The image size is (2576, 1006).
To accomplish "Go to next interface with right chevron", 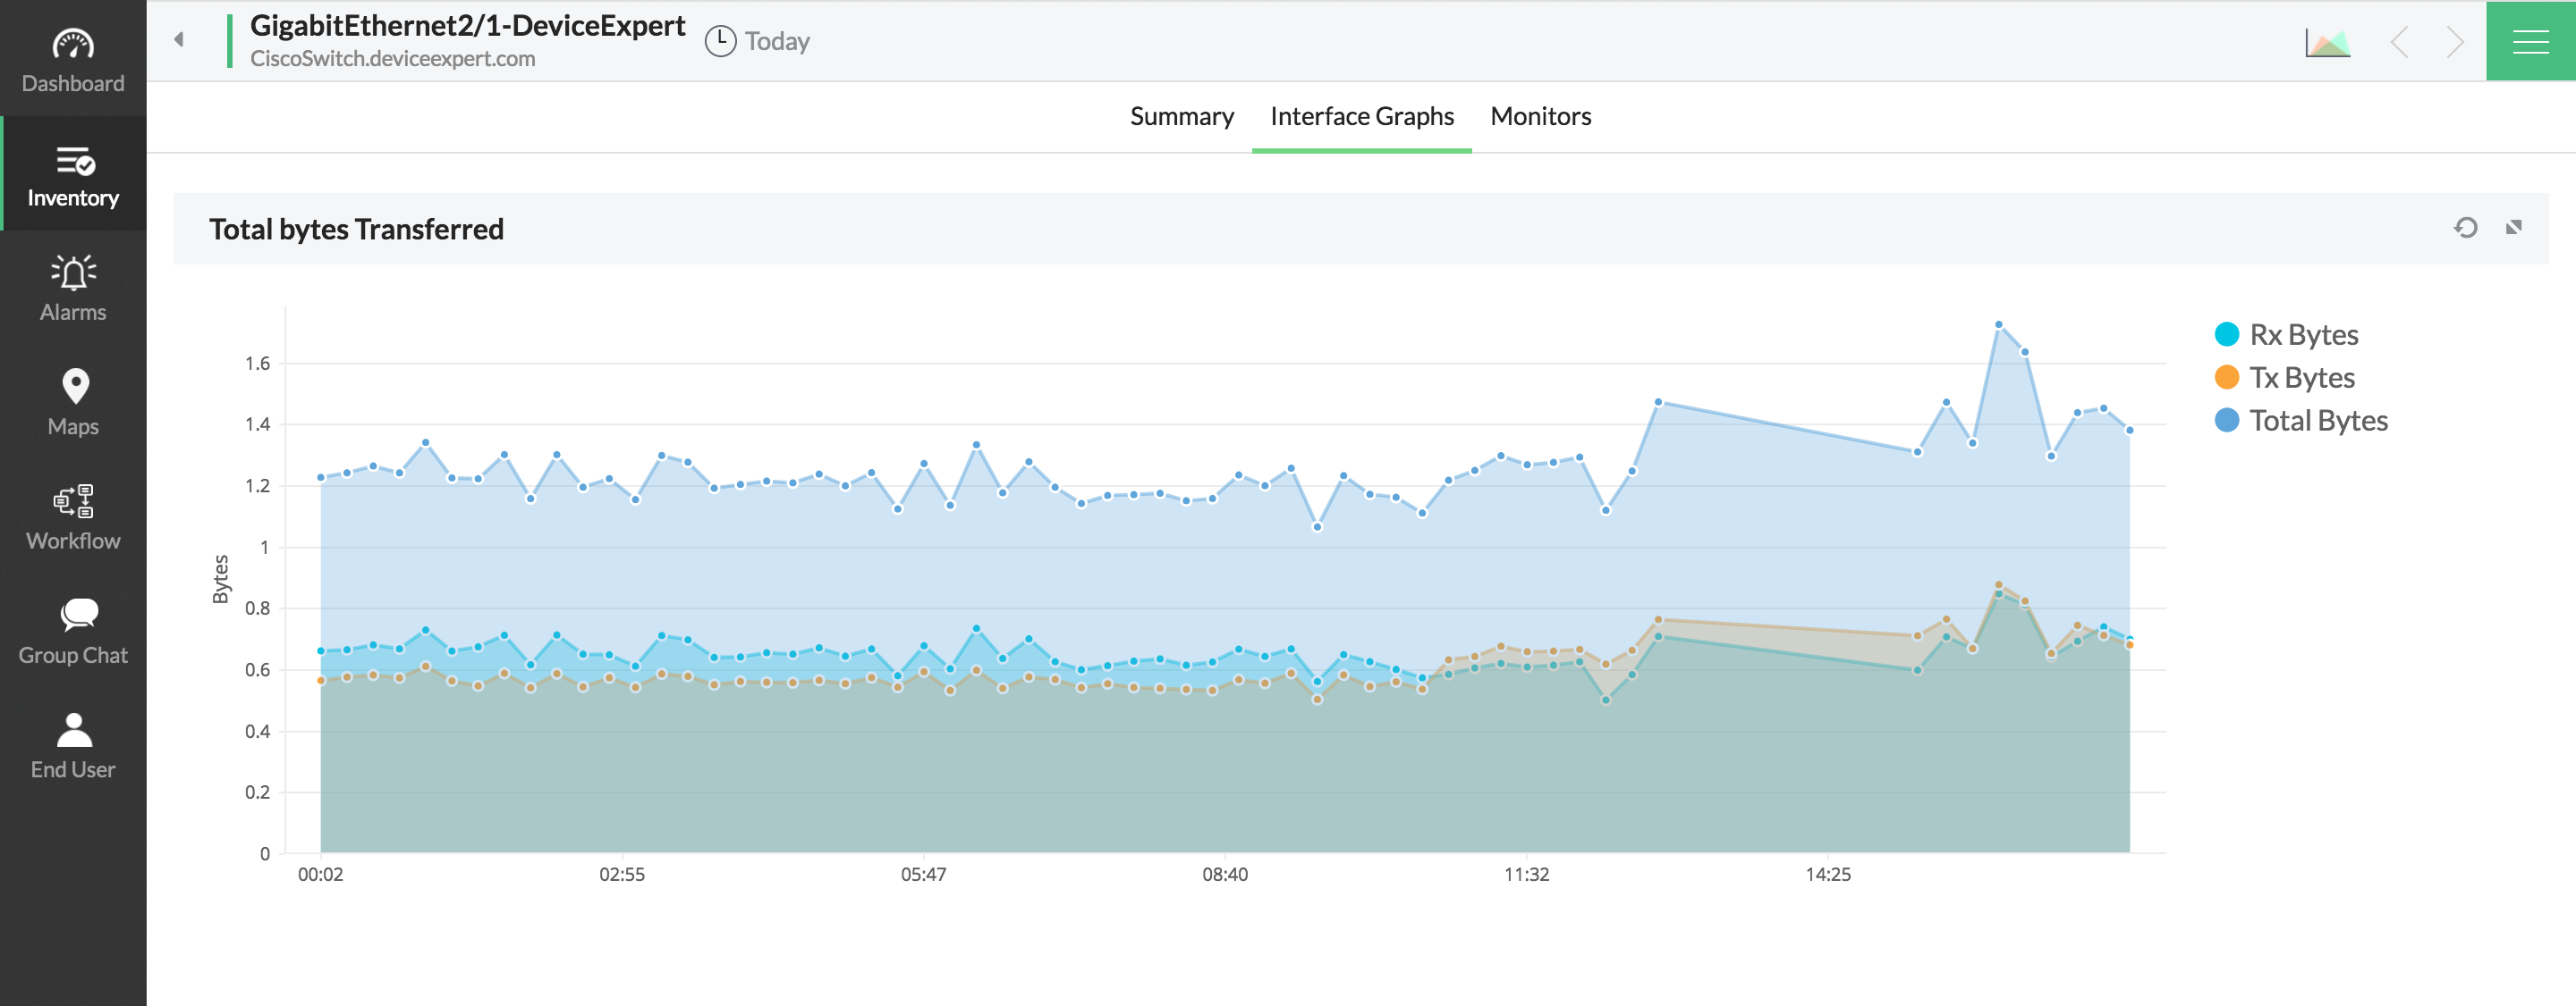I will [x=2454, y=42].
